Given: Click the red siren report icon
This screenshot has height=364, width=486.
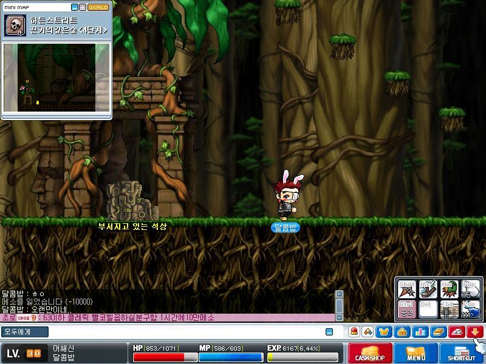Looking at the screenshot, I should [x=354, y=332].
